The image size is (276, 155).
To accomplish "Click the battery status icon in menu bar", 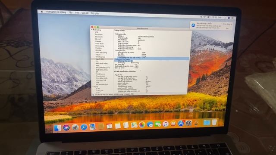I will [x=209, y=17].
